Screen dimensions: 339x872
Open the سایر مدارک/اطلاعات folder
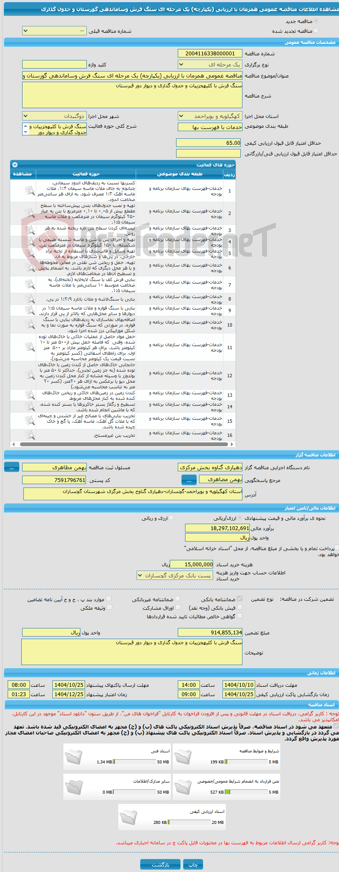(74, 786)
